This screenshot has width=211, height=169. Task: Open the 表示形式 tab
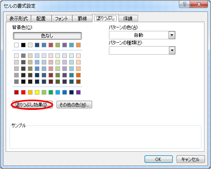pyautogui.click(x=19, y=18)
